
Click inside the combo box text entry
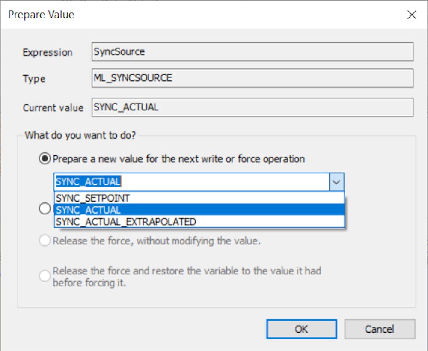[x=171, y=181]
